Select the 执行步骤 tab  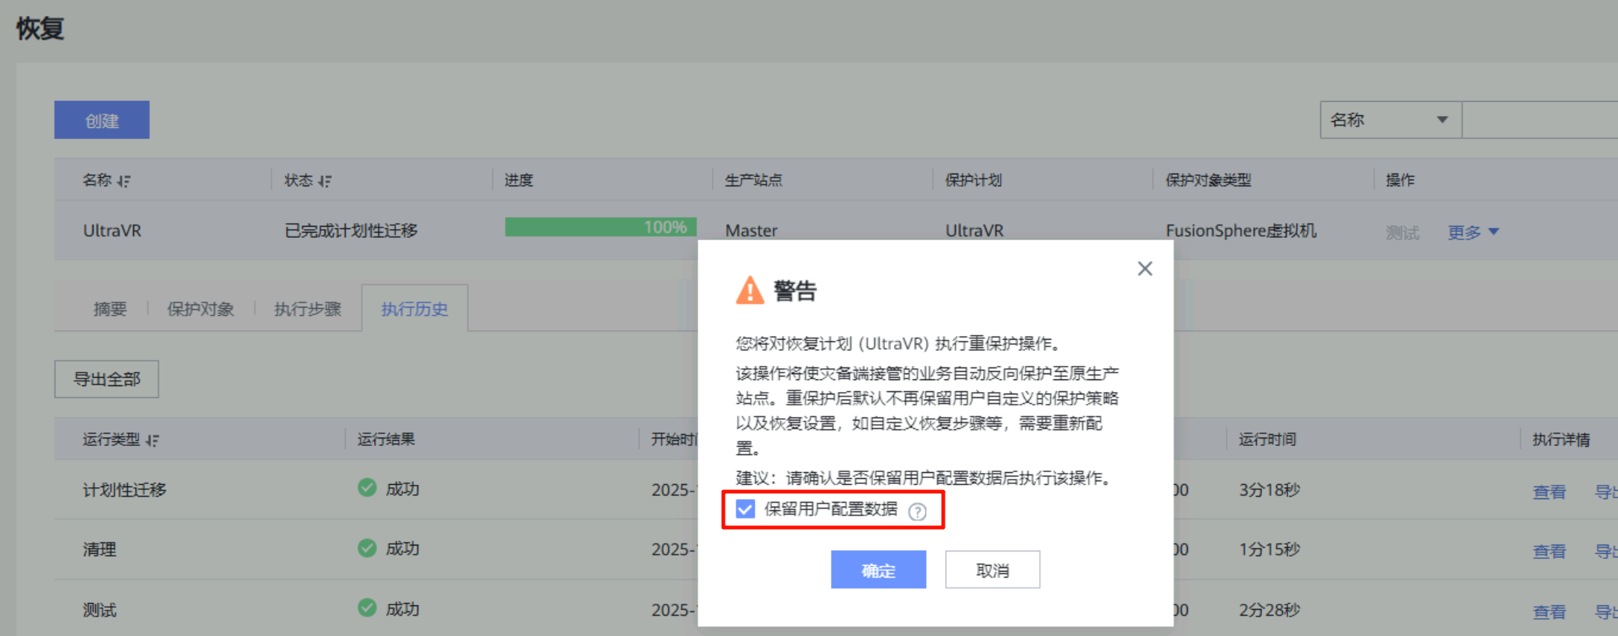(307, 309)
